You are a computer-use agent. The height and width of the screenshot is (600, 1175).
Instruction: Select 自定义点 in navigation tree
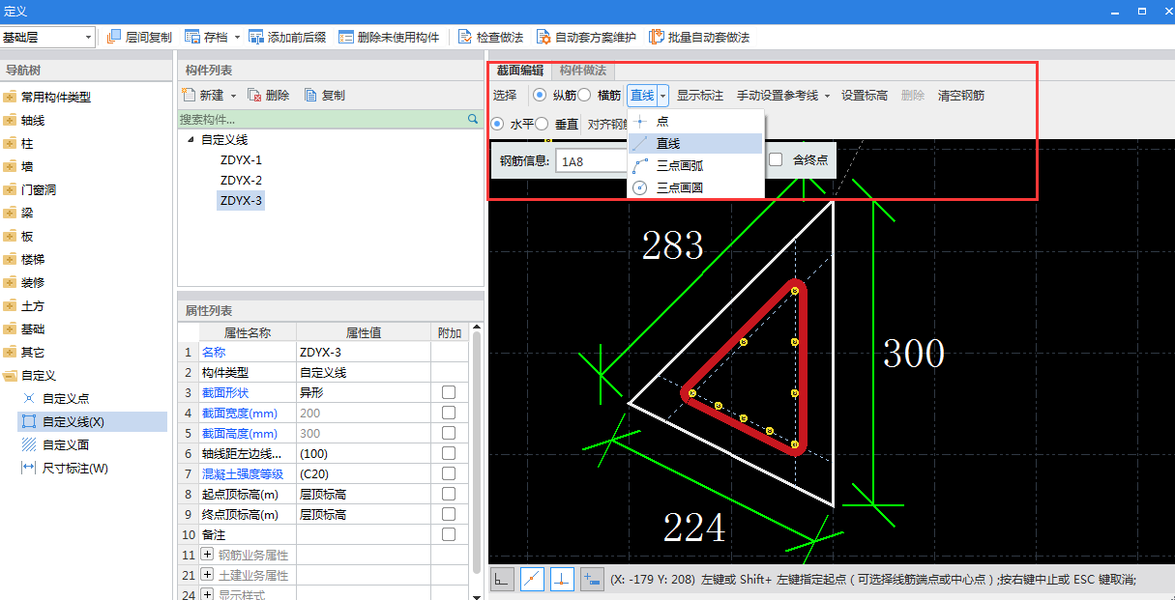[x=66, y=398]
